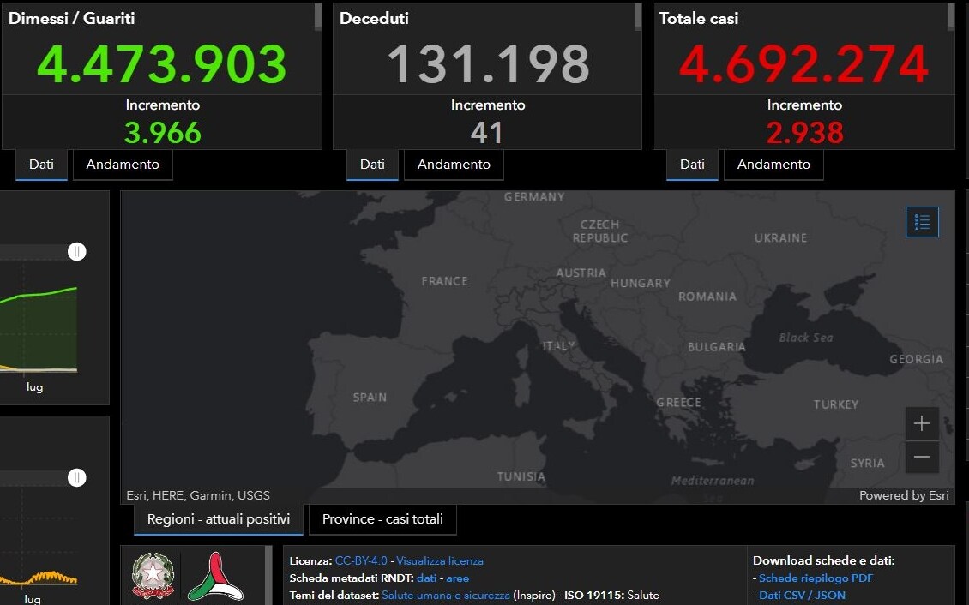The image size is (969, 605).
Task: Click the tricolor Protezione Civile logo
Action: [x=214, y=576]
